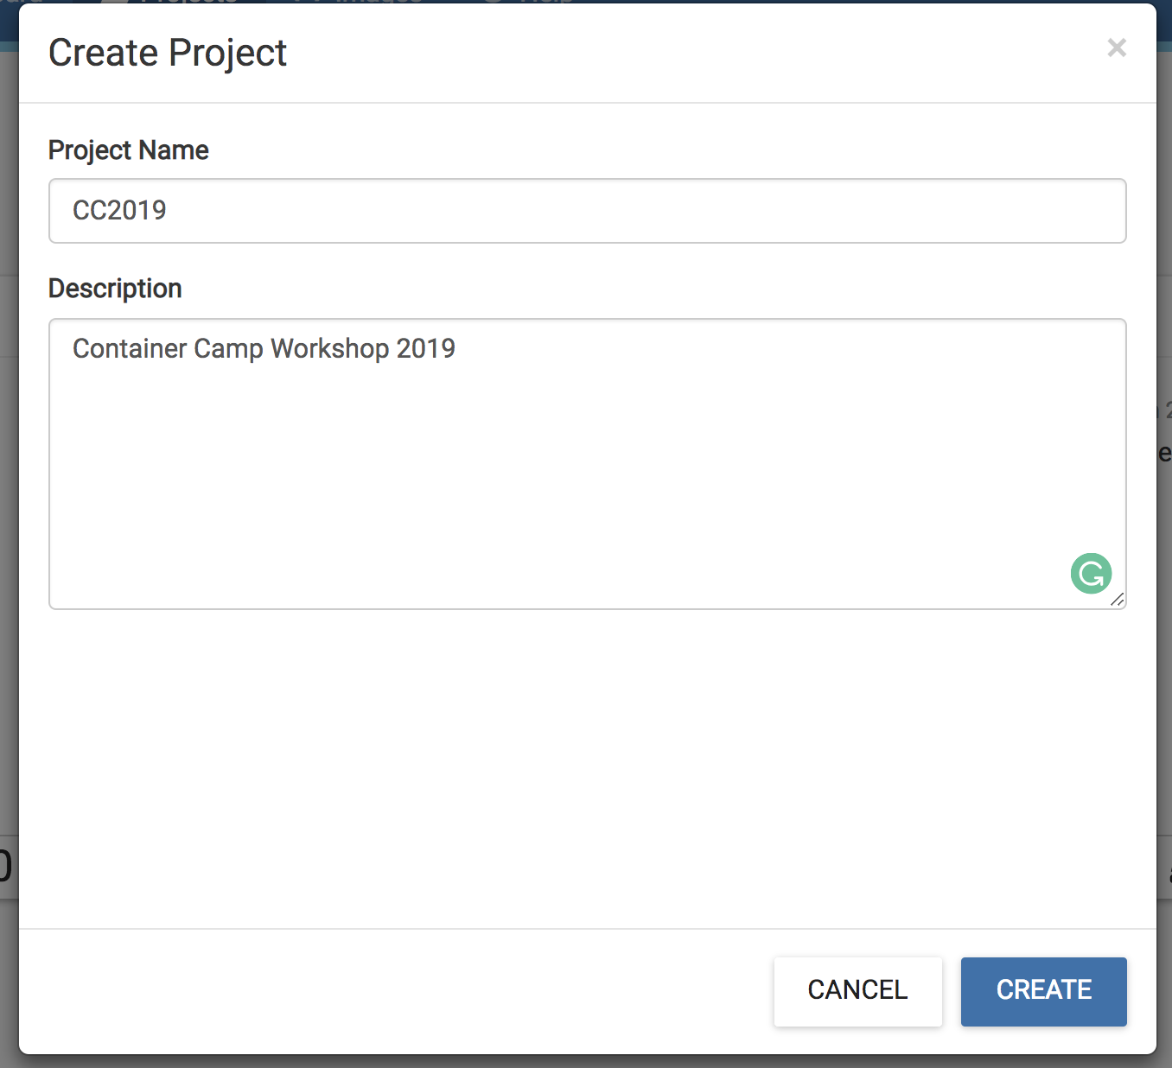The height and width of the screenshot is (1068, 1172).
Task: Click the Description textarea resize handle
Action: 1118,600
